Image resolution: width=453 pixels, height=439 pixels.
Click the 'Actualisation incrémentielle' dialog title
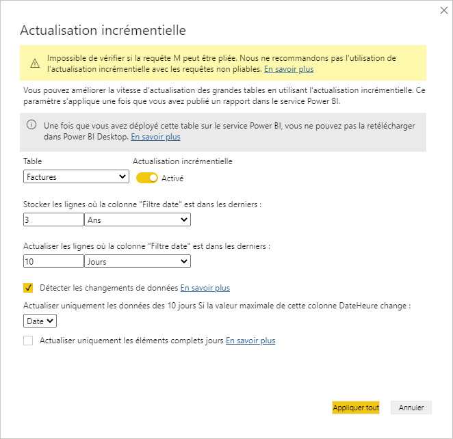[x=103, y=31]
